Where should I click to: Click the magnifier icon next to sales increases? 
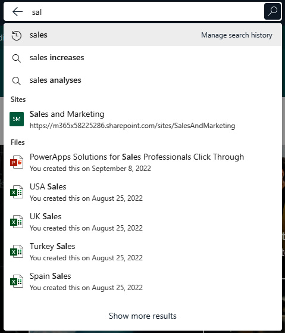click(16, 58)
